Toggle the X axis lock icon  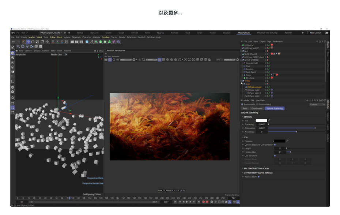[53, 42]
